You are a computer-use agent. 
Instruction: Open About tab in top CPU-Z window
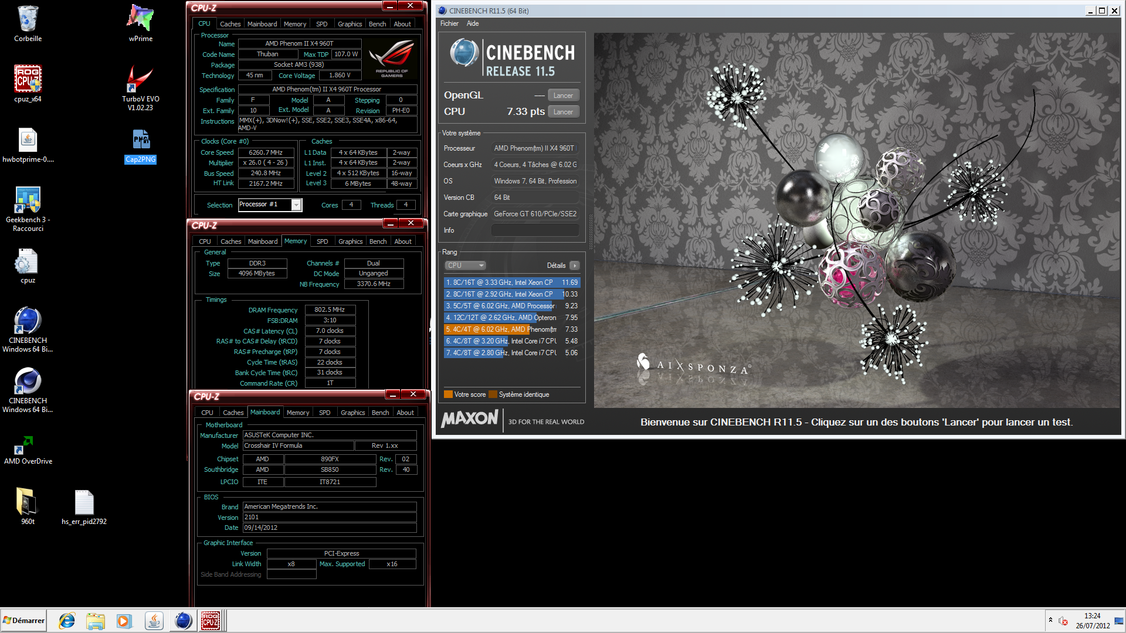[x=402, y=24]
